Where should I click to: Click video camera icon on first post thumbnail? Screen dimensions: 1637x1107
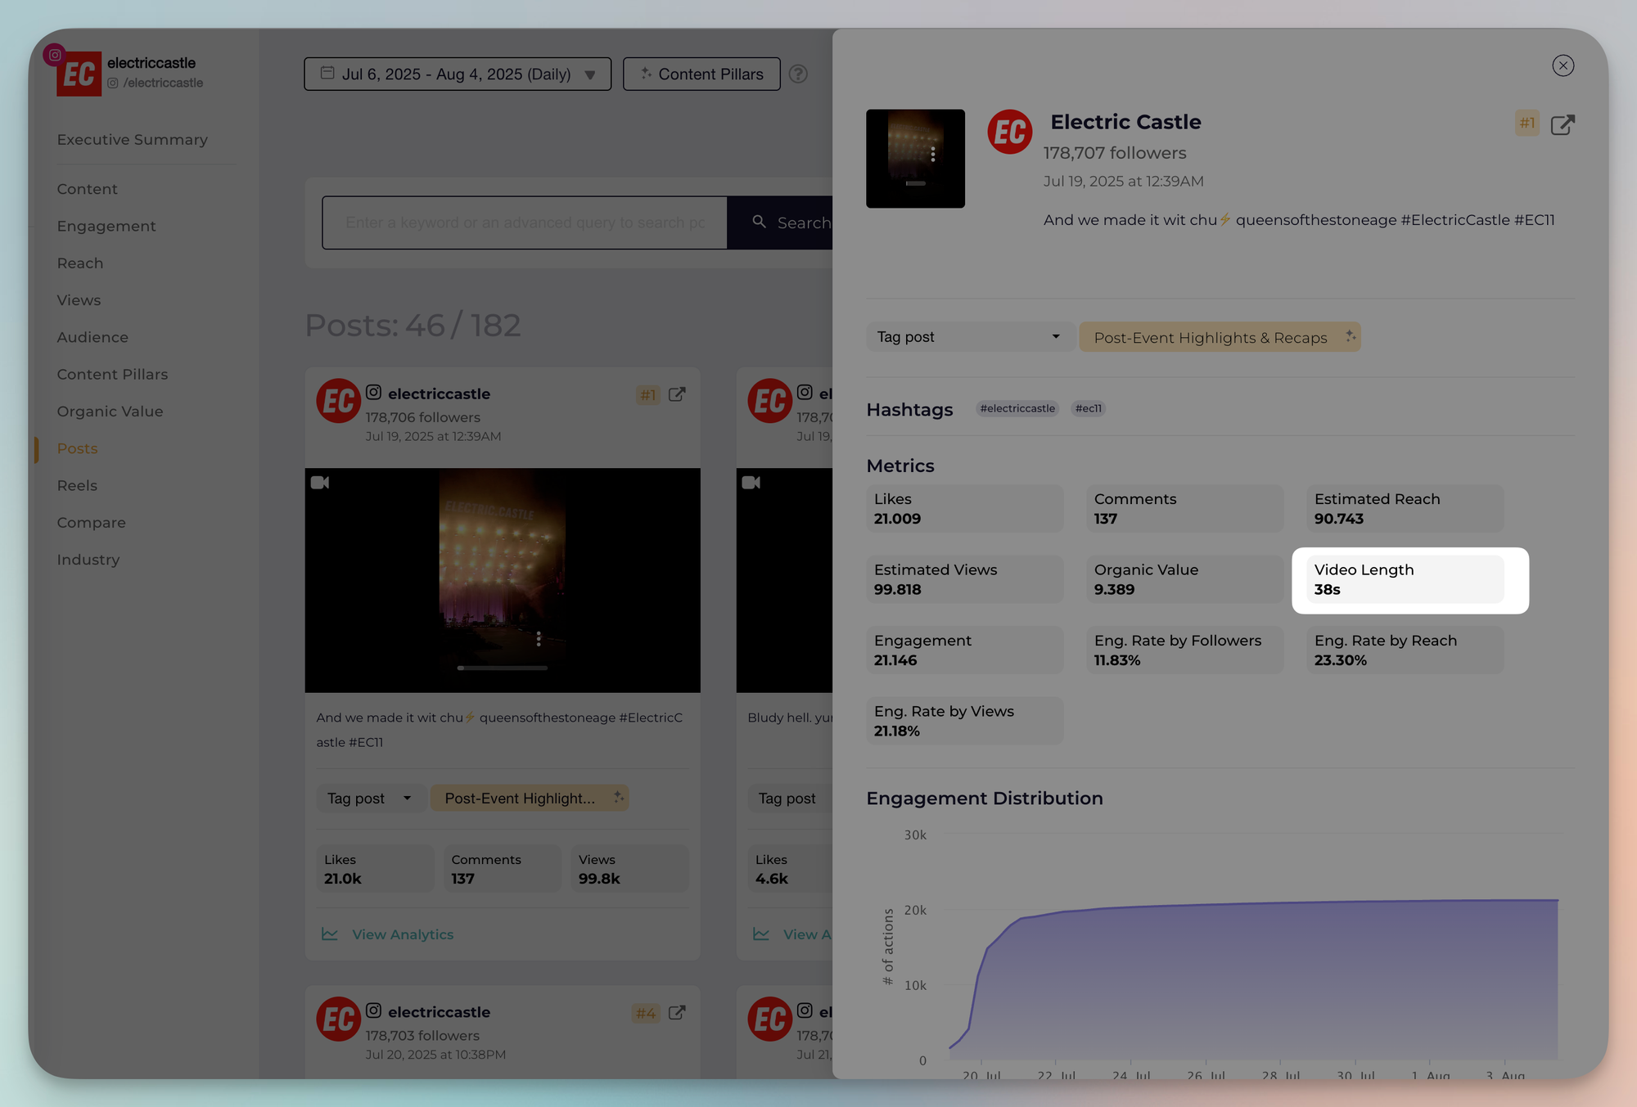pyautogui.click(x=320, y=483)
